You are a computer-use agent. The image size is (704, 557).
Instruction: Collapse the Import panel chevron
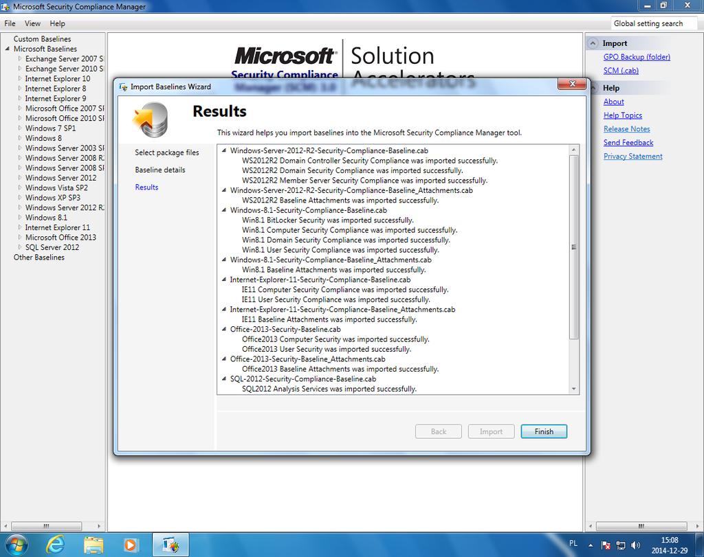tap(593, 43)
